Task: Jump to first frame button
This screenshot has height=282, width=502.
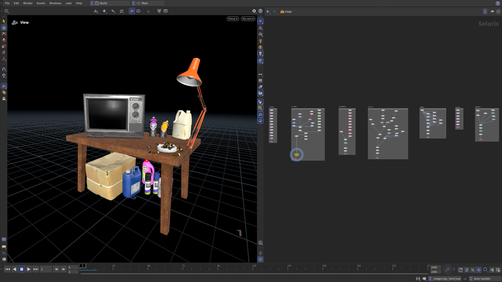Action: (x=7, y=269)
